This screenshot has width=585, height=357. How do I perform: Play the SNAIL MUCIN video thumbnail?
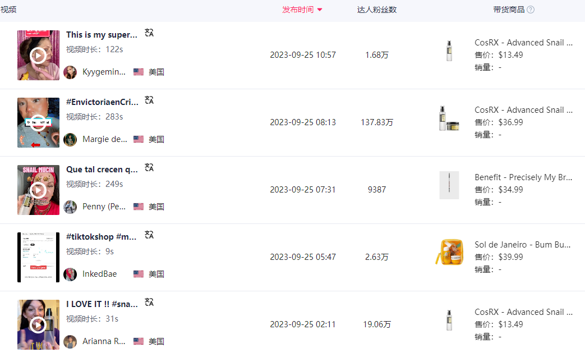pyautogui.click(x=38, y=190)
